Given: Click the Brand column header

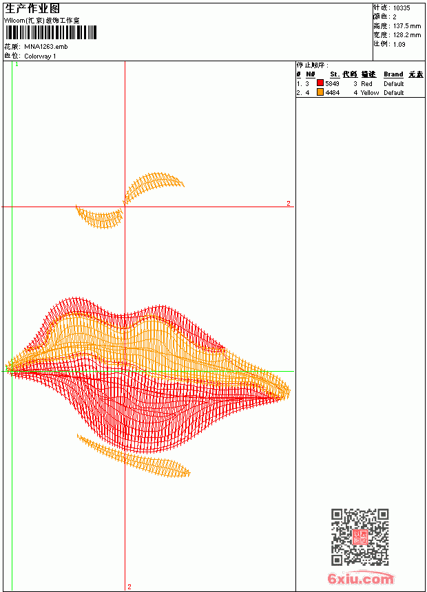Looking at the screenshot, I should (393, 74).
